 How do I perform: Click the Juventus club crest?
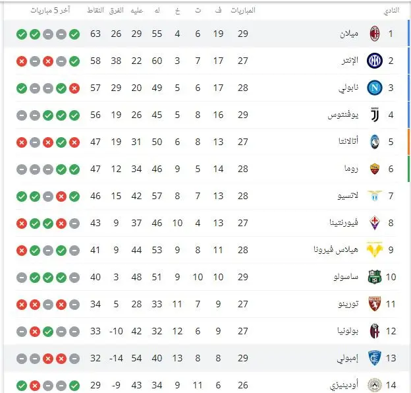(375, 115)
